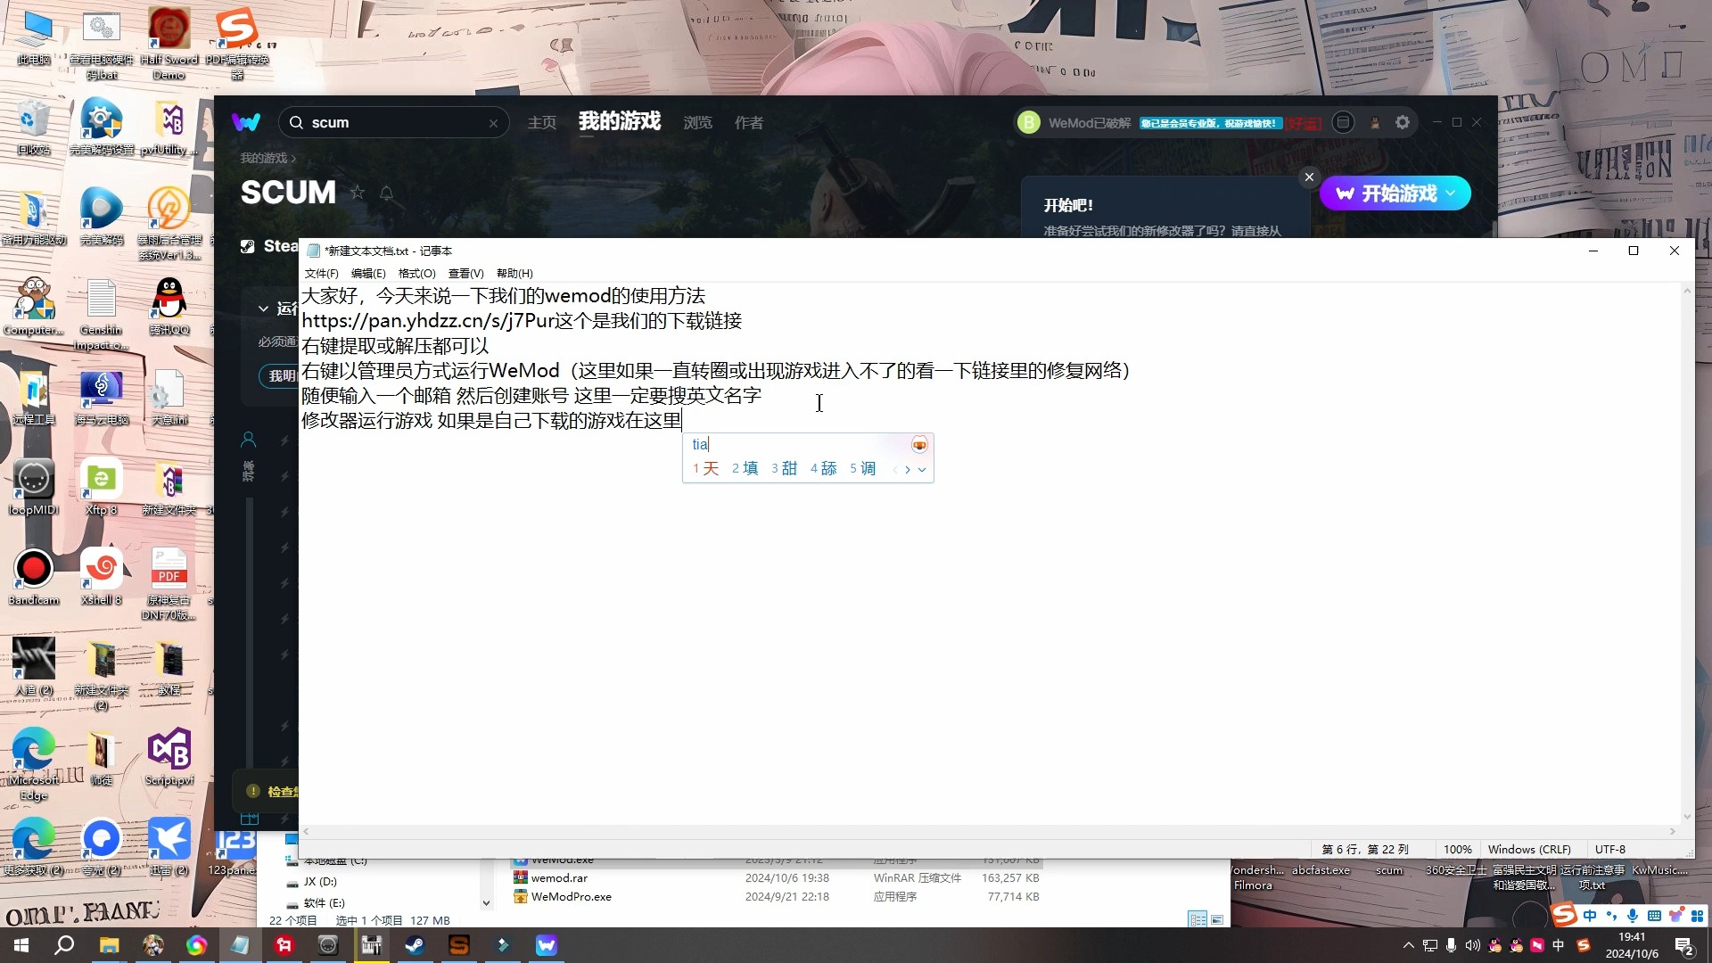Open Notepad 查看(V) menu

[465, 273]
